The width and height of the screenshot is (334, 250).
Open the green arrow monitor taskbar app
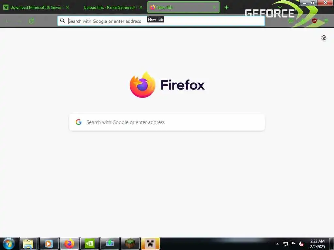110,243
